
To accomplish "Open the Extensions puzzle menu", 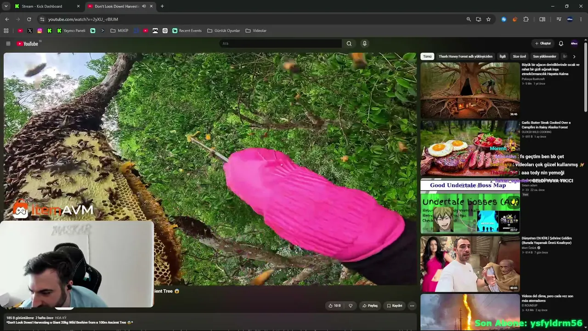I will pos(526,19).
